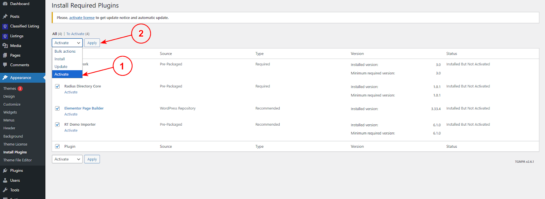Open the Theme License submenu item
The height and width of the screenshot is (199, 545).
(x=15, y=144)
